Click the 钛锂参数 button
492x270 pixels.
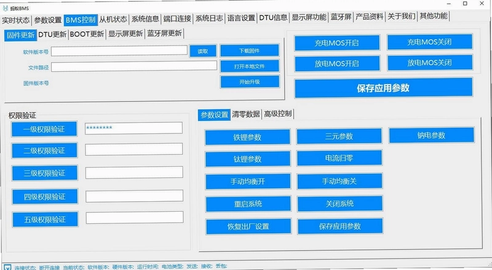tap(248, 159)
